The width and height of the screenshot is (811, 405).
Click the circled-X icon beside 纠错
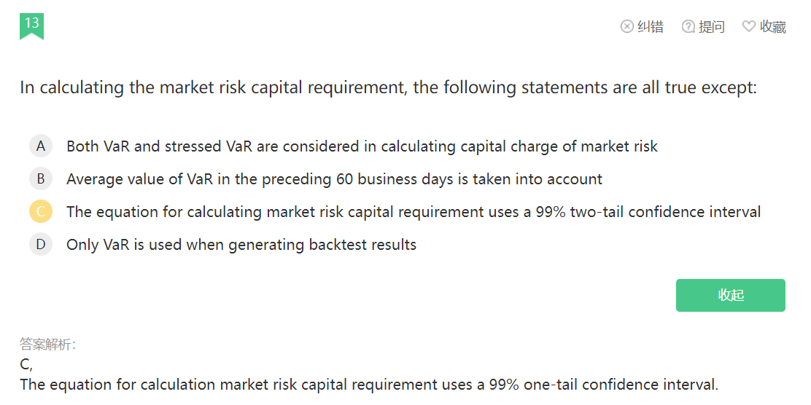click(626, 27)
